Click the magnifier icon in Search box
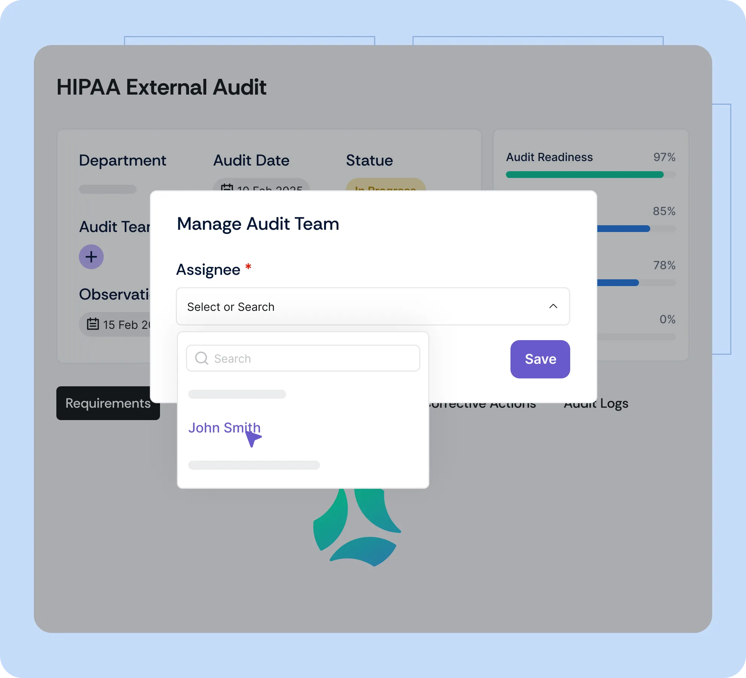The image size is (746, 678). pyautogui.click(x=202, y=358)
